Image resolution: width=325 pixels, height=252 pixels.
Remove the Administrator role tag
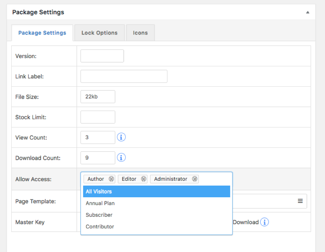click(x=194, y=179)
